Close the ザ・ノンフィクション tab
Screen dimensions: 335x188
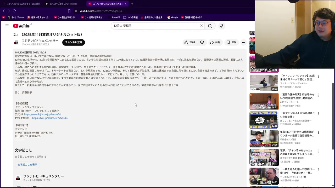[x=126, y=4]
